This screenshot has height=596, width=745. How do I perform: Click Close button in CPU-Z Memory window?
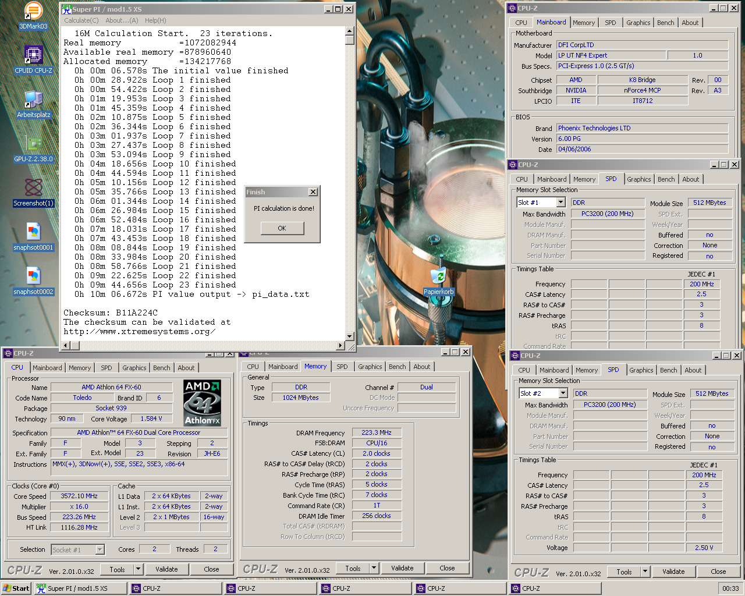(447, 568)
